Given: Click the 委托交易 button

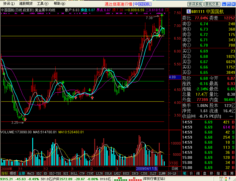Looking at the screenshot, I should click(x=212, y=4).
